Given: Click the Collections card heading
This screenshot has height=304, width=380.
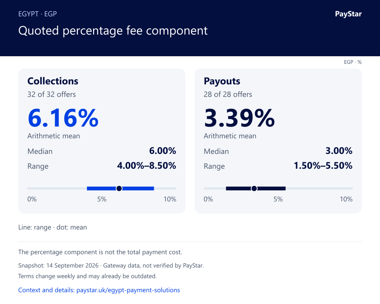Looking at the screenshot, I should (x=53, y=81).
